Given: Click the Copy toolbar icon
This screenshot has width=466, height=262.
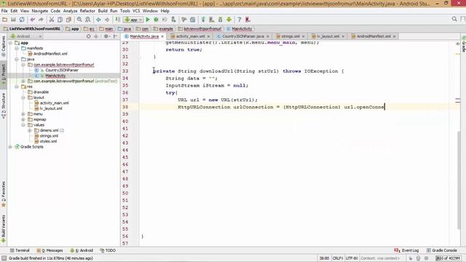Looking at the screenshot, I should 60,20.
